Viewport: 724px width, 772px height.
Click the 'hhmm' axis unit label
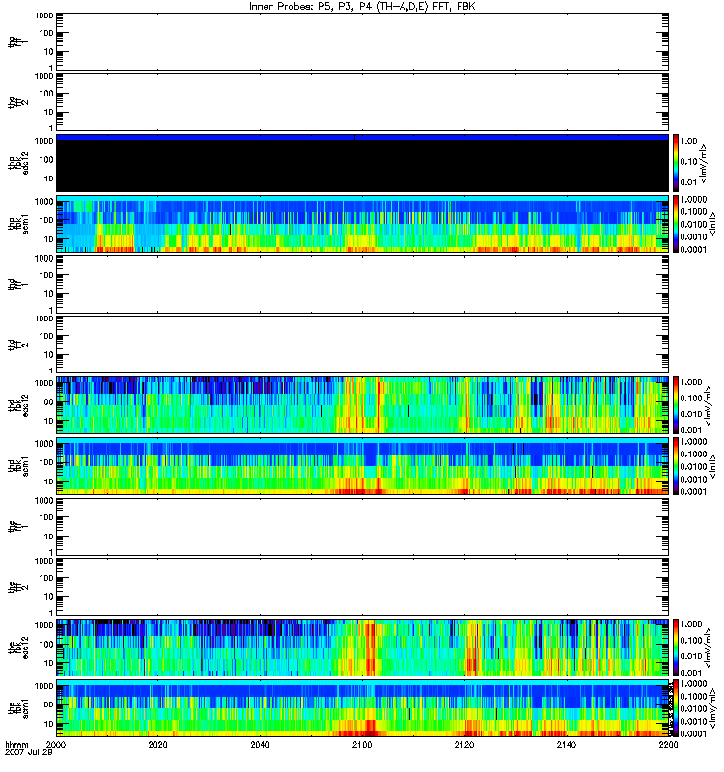coord(16,744)
